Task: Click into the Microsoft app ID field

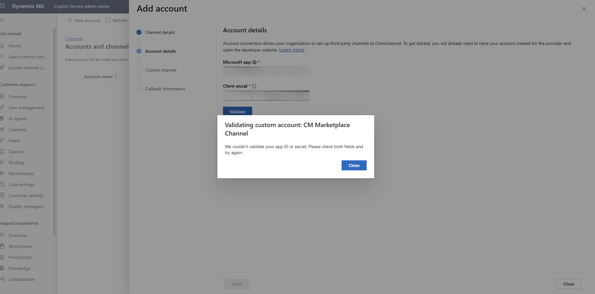Action: [266, 72]
